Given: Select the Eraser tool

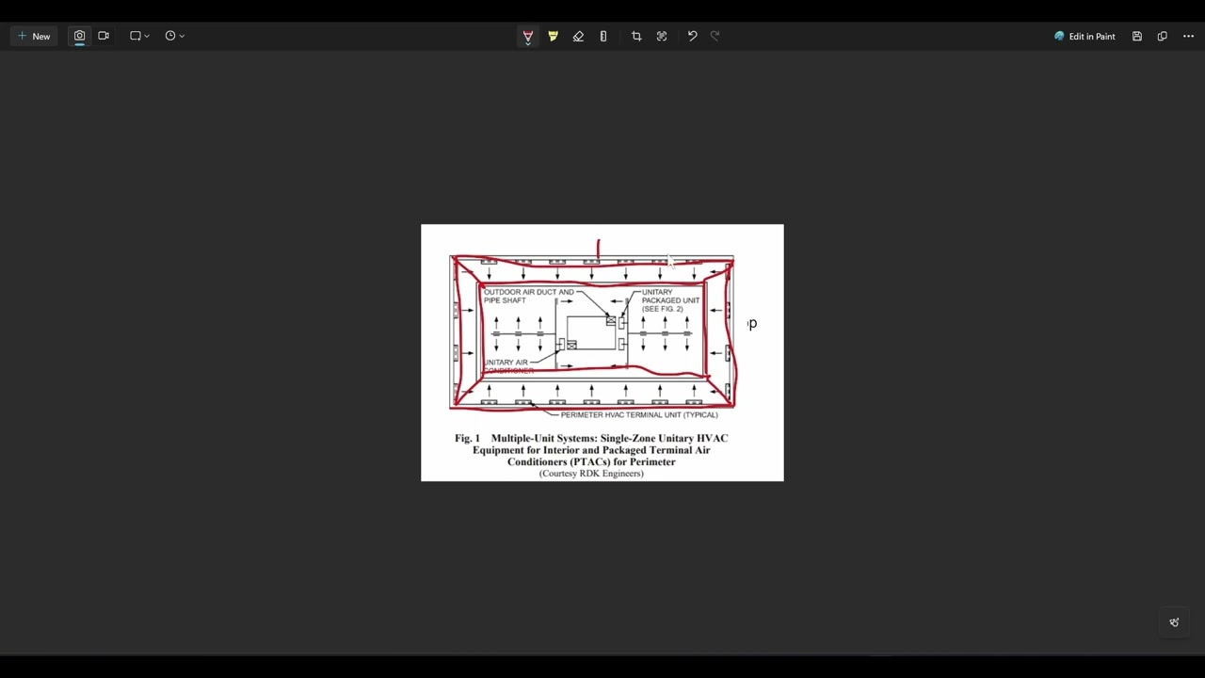Looking at the screenshot, I should click(x=578, y=36).
